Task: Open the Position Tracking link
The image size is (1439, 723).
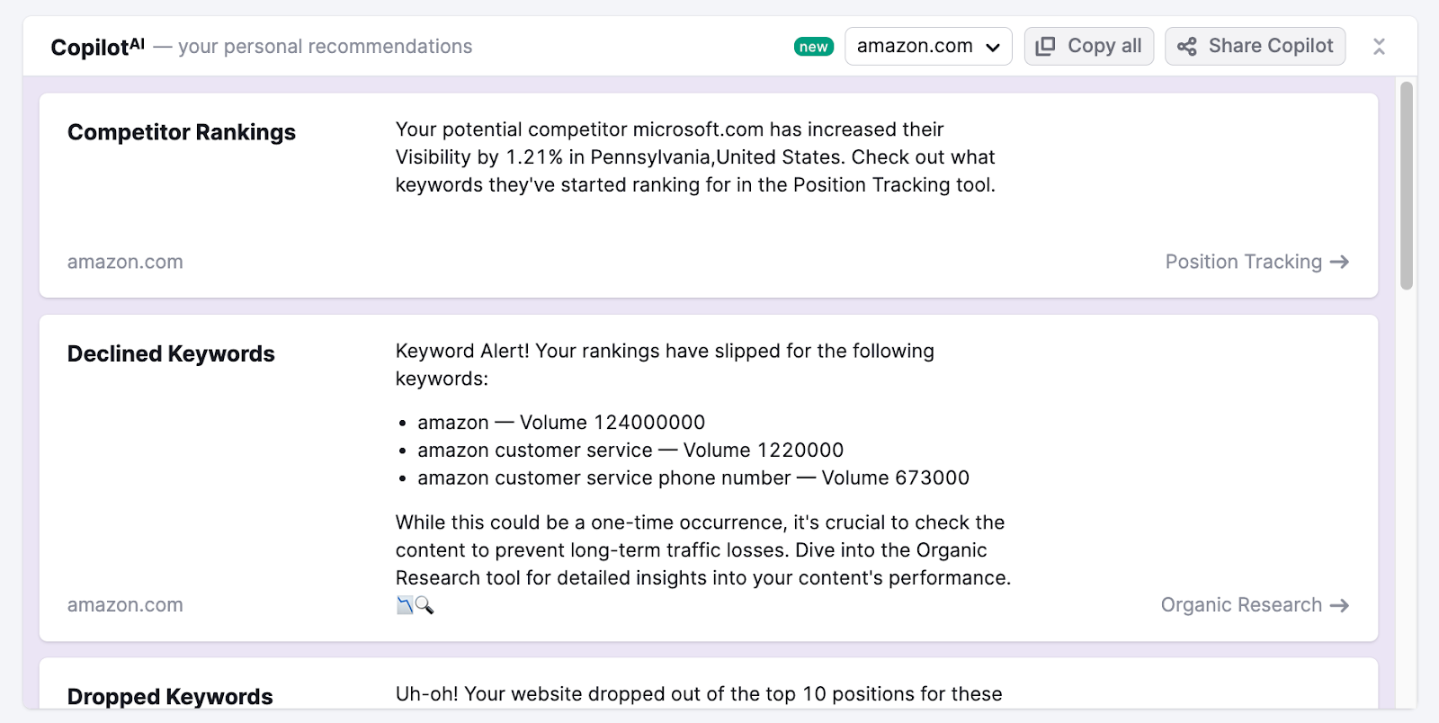Action: 1242,262
